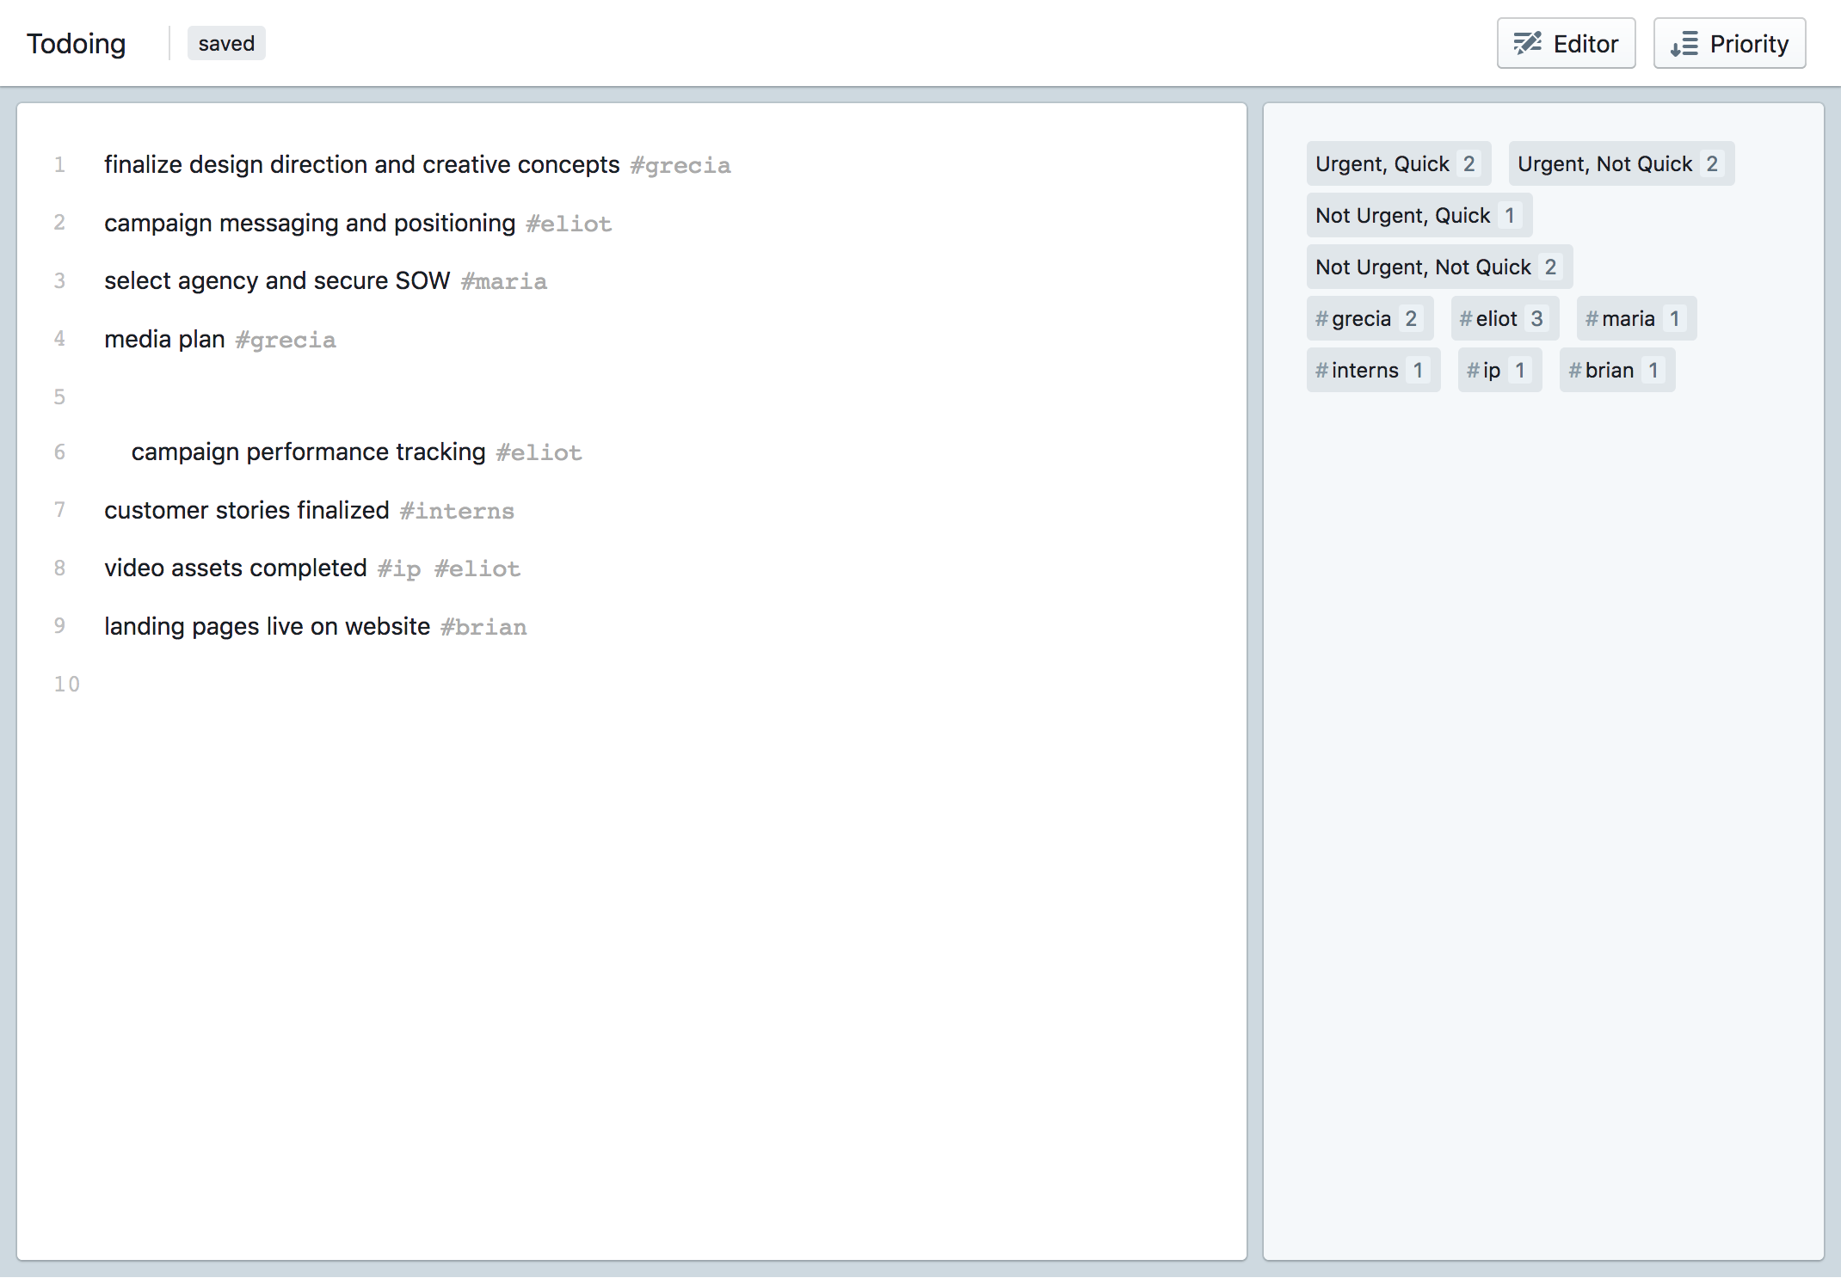This screenshot has height=1278, width=1841.
Task: Select the #ip tag filter chip
Action: (x=1499, y=370)
